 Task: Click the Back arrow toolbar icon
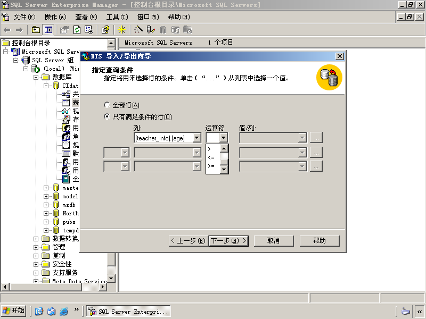(x=7, y=30)
